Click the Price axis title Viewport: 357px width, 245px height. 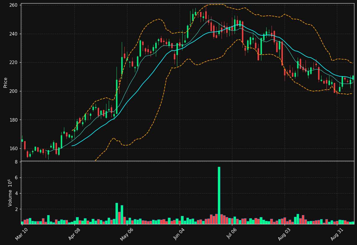click(x=6, y=82)
